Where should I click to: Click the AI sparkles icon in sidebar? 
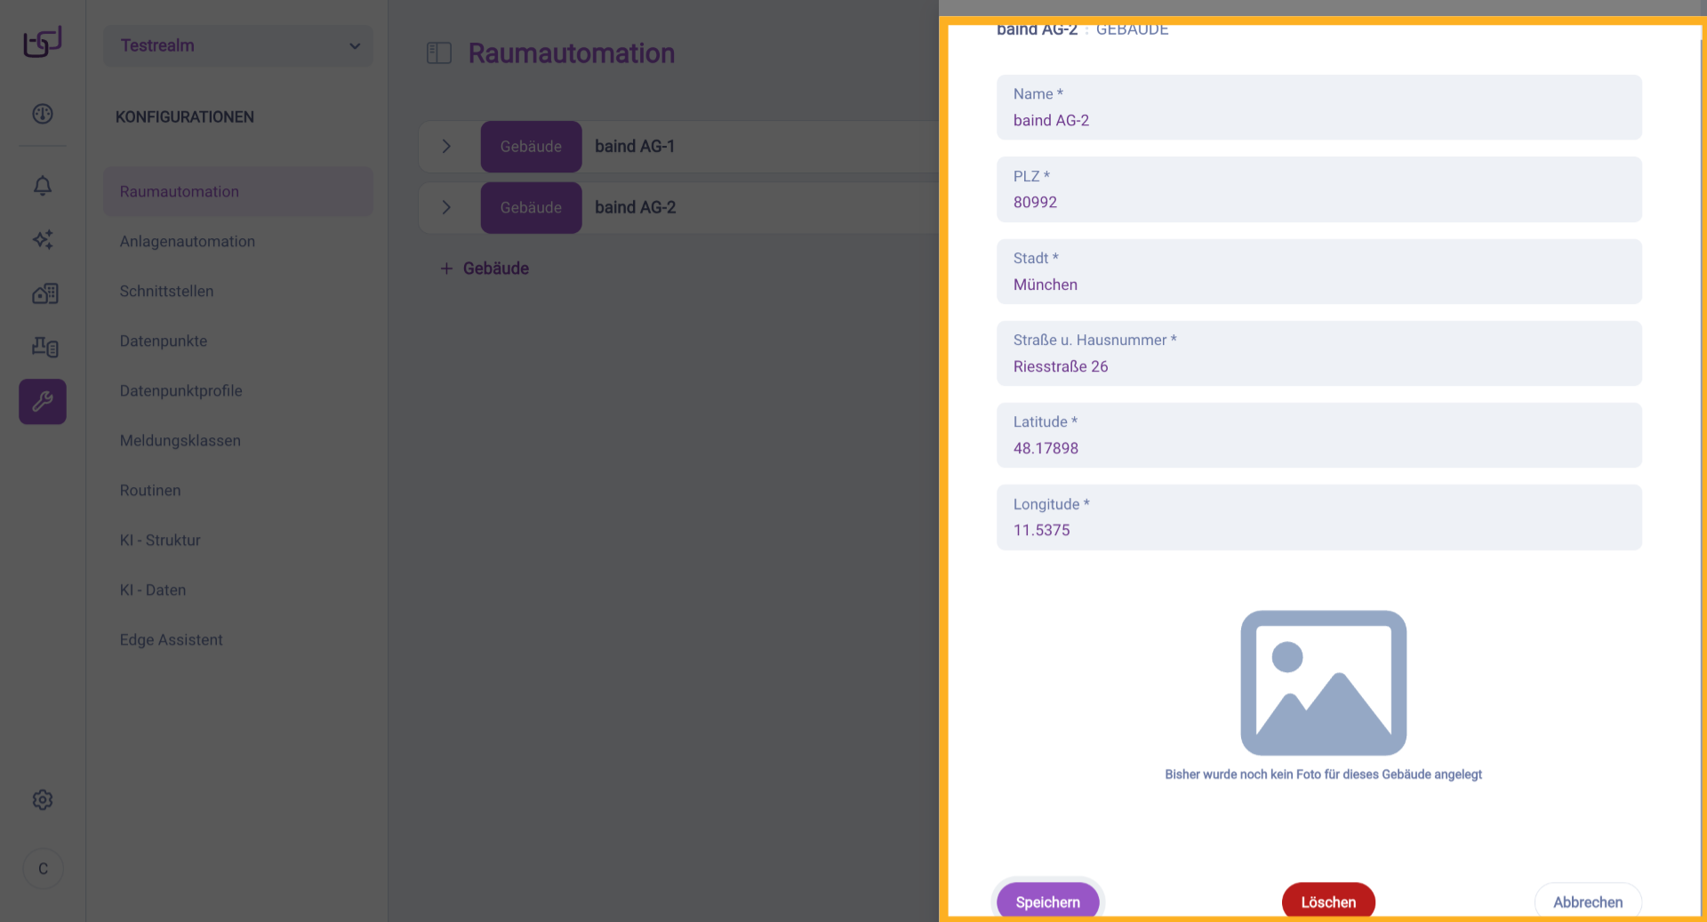[x=43, y=239]
